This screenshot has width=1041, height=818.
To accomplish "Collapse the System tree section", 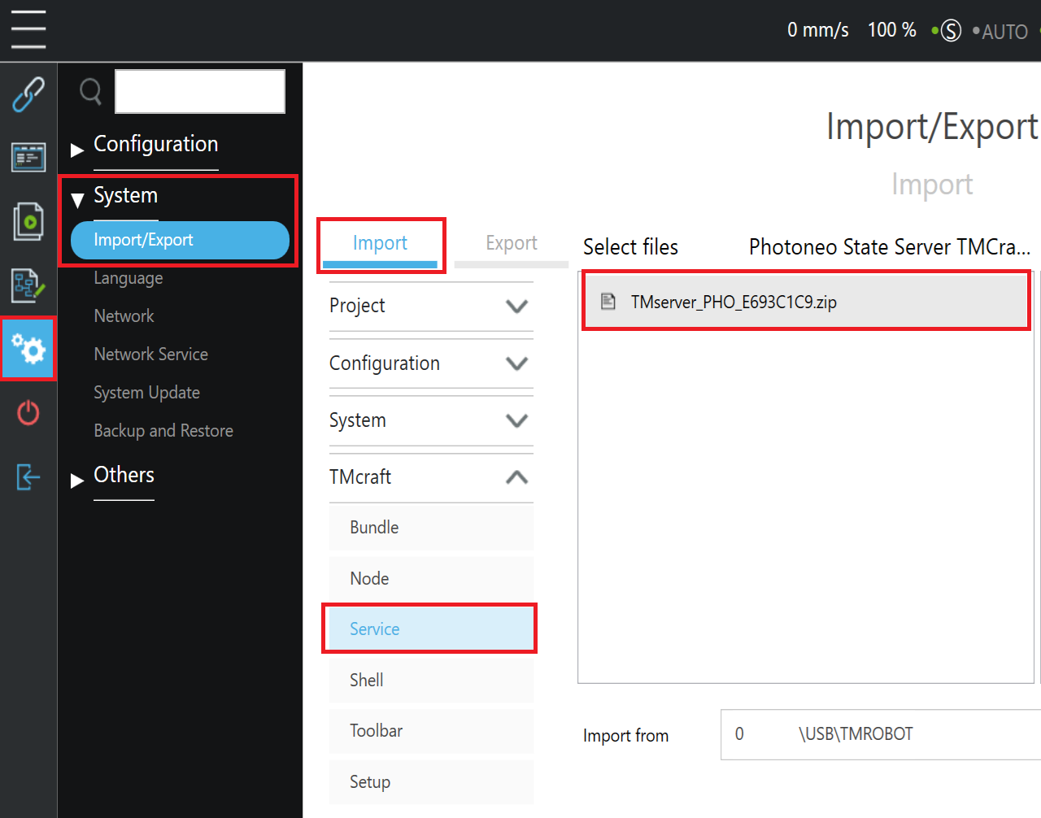I will [115, 196].
